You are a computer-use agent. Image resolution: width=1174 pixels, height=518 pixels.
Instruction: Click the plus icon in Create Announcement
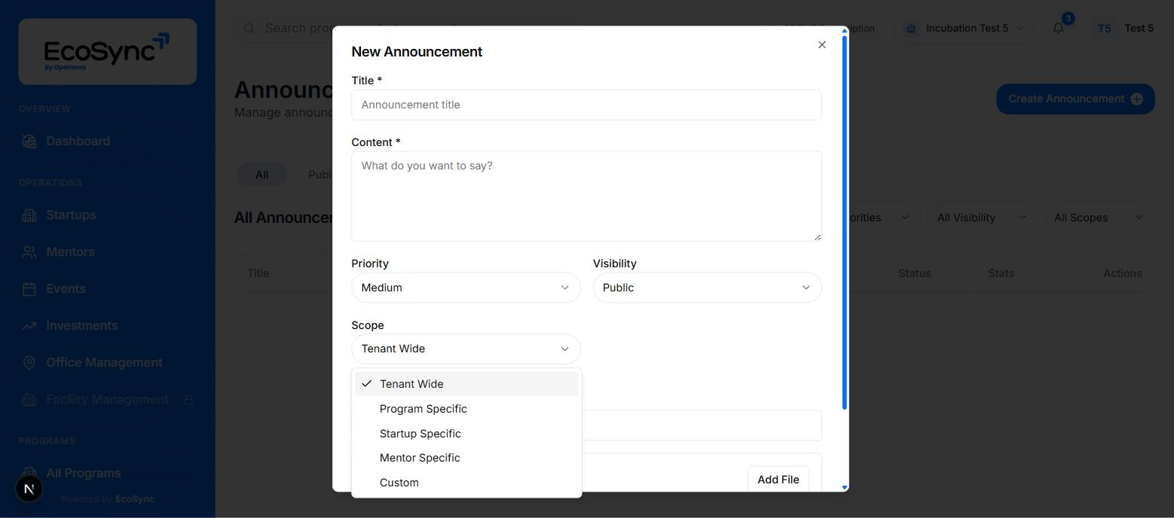1136,99
